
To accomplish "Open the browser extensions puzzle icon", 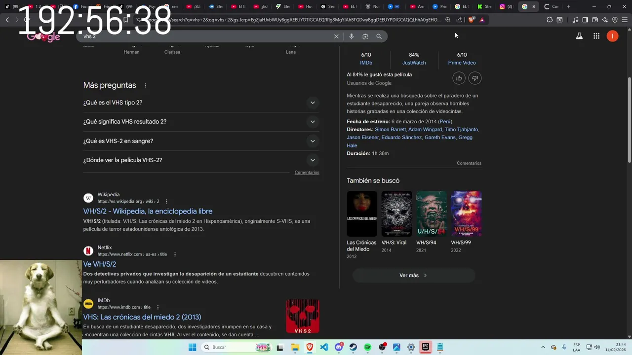I will tap(550, 20).
